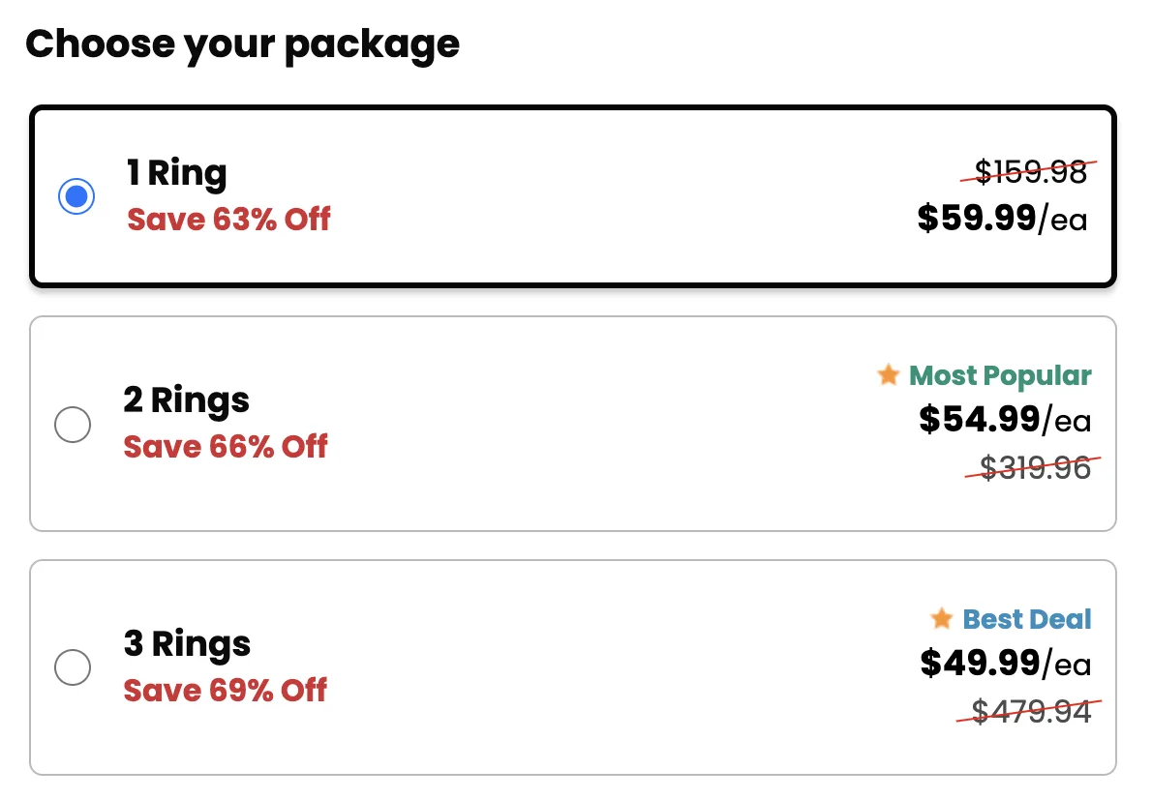The height and width of the screenshot is (799, 1152).
Task: Click the Save 63% Off label
Action: [229, 220]
